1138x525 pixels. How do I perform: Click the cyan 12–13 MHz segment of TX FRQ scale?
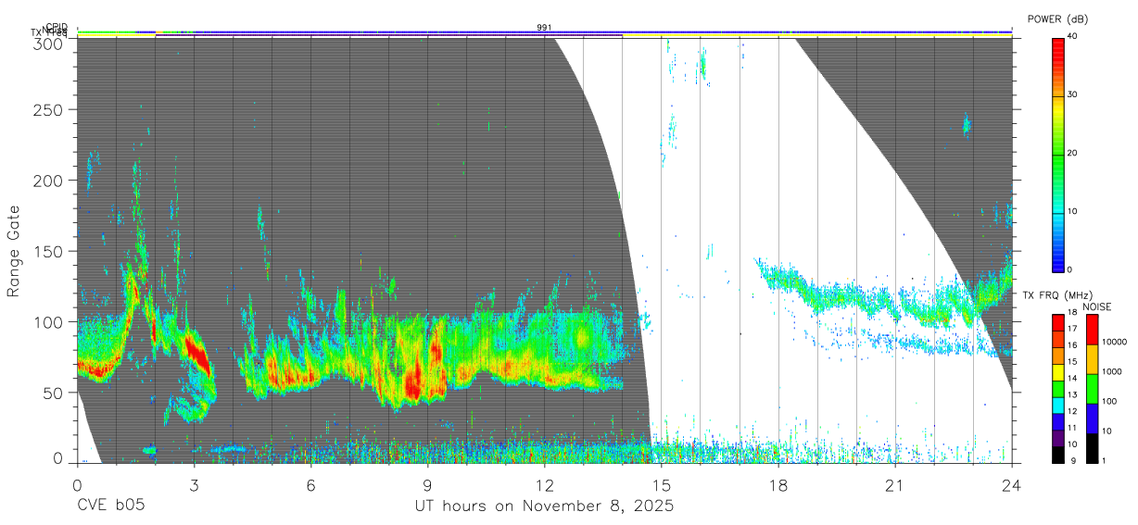tap(1058, 405)
